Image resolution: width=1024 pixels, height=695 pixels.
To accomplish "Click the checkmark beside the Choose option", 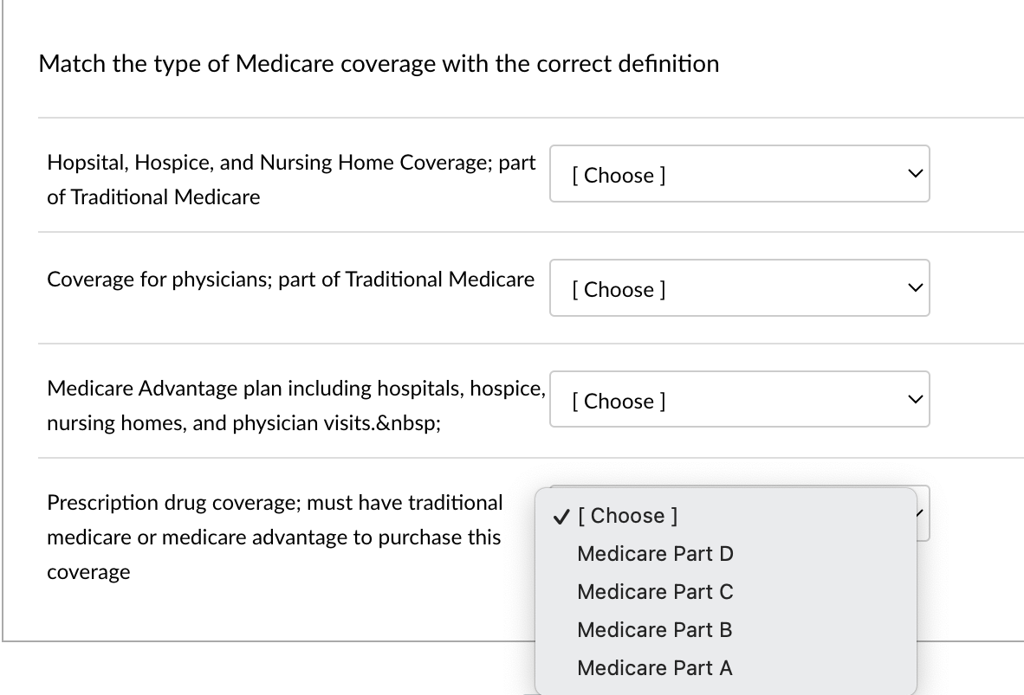I will tap(560, 515).
